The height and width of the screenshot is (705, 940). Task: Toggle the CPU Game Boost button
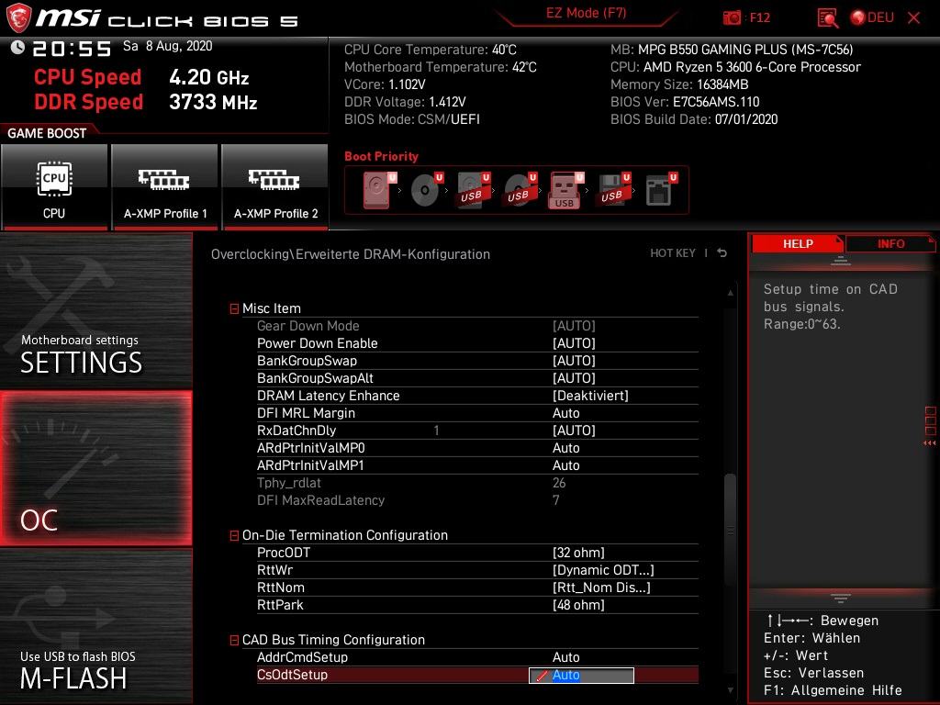(54, 186)
